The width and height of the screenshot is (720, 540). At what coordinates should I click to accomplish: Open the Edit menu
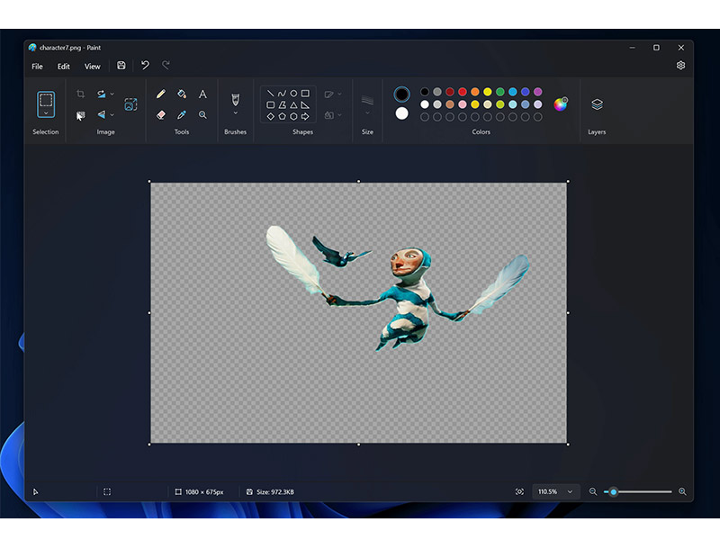click(x=63, y=66)
